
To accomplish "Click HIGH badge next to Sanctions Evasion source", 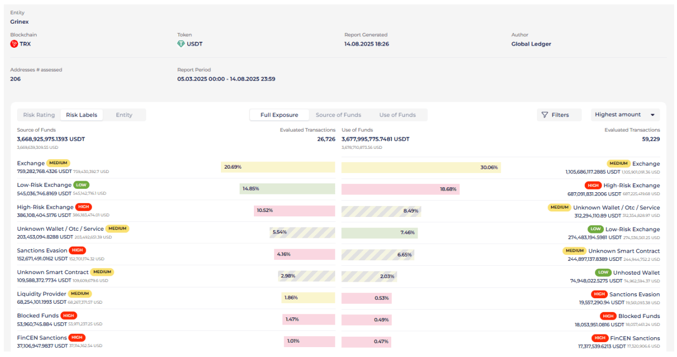I will (77, 250).
